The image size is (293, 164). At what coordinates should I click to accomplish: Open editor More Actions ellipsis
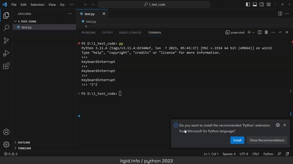(x=287, y=14)
